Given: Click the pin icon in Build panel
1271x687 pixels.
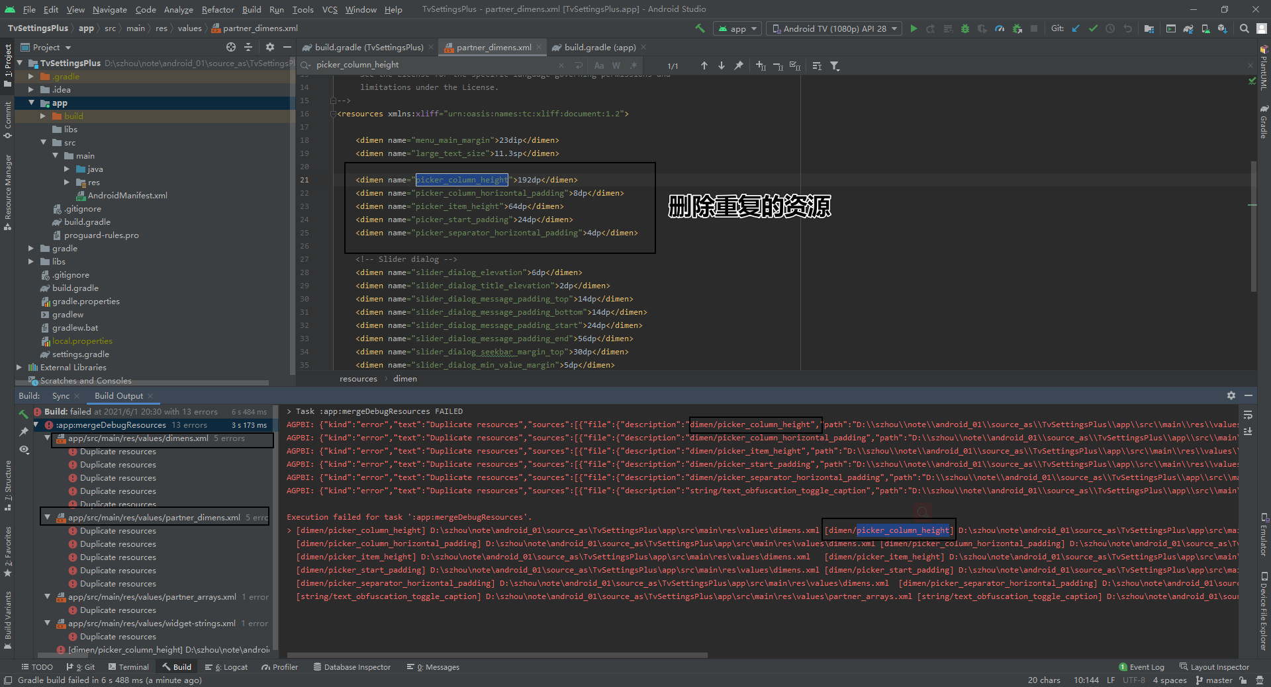Looking at the screenshot, I should tap(24, 432).
